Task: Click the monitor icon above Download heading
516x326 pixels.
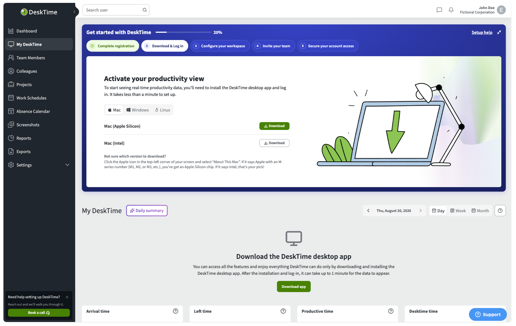Action: (294, 238)
